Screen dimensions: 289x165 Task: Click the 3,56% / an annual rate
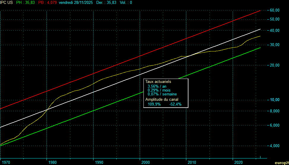pos(157,86)
